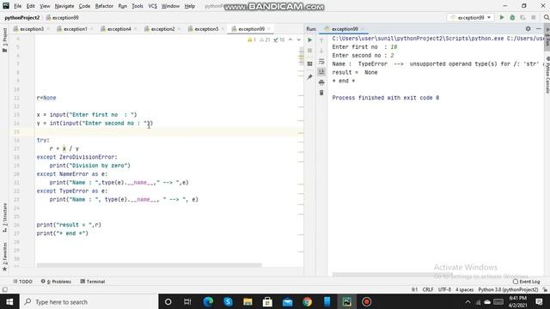Click 4 spaces indent setting
The width and height of the screenshot is (550, 309).
(464, 290)
